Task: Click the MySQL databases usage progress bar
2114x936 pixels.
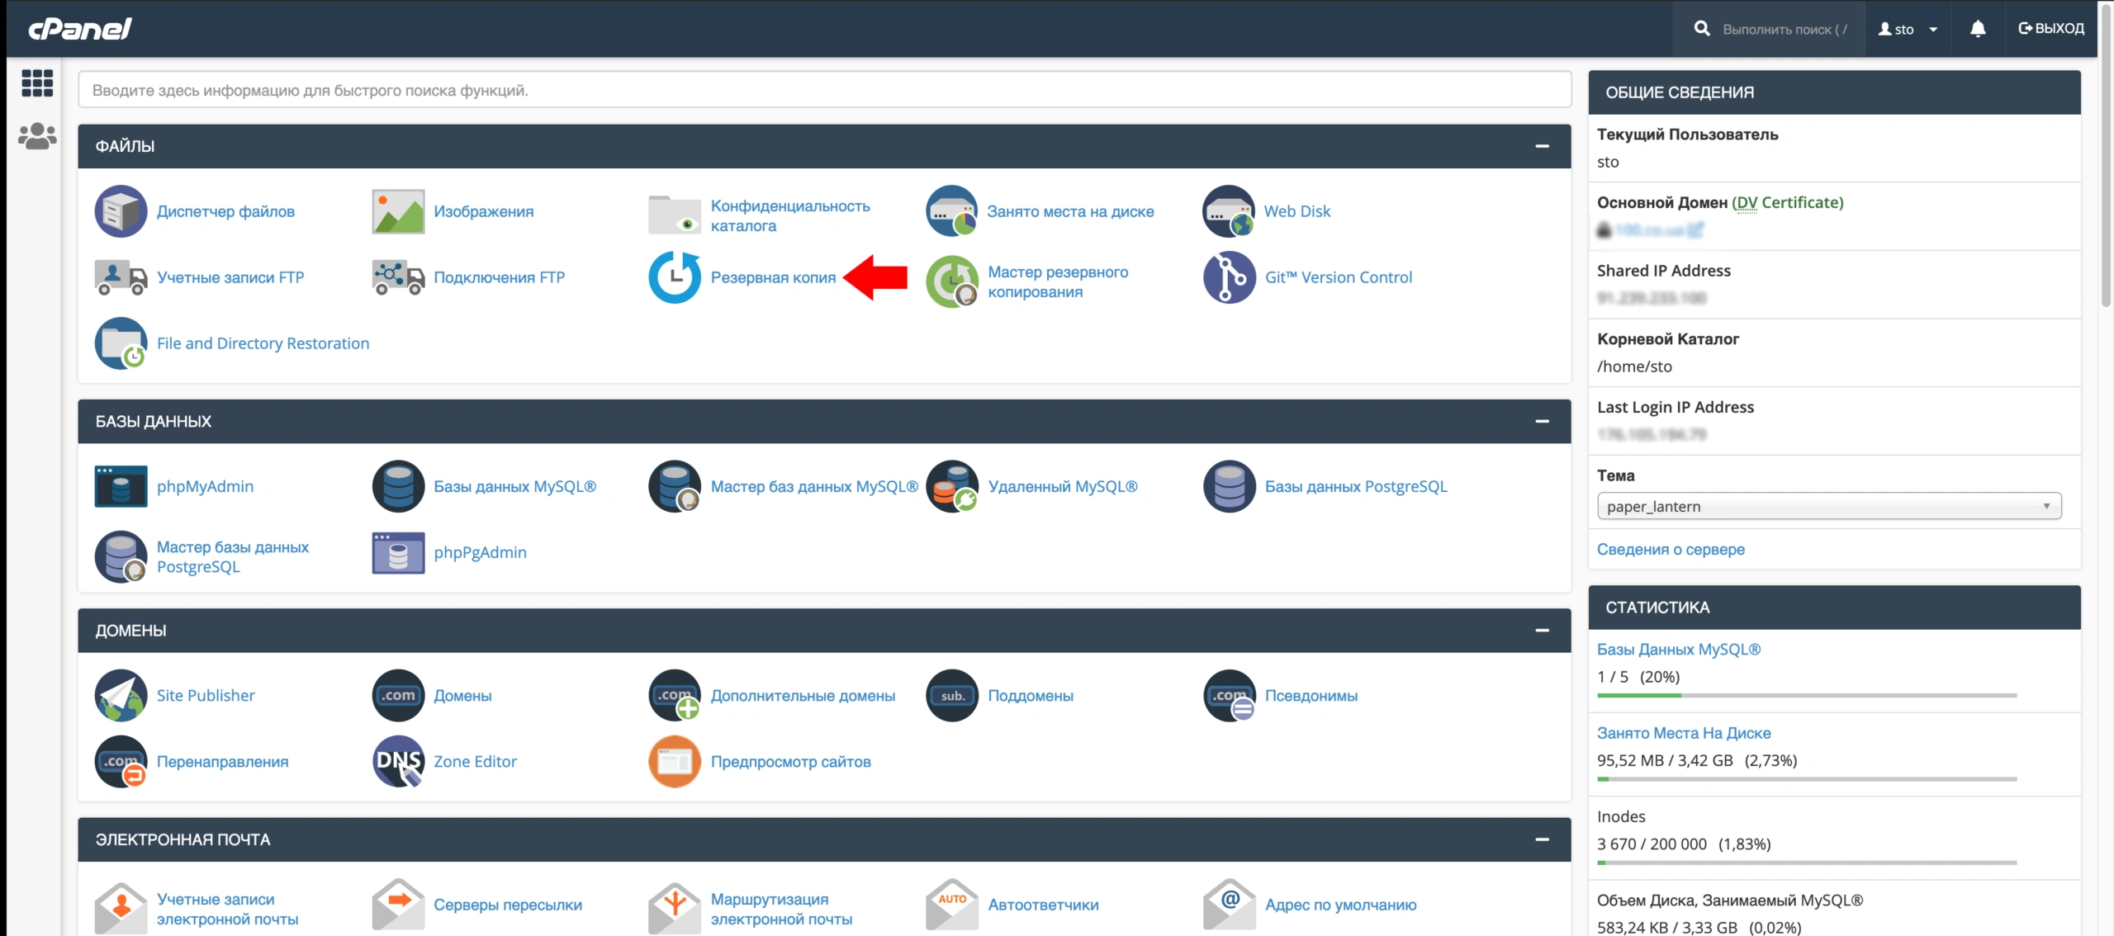Action: click(x=1807, y=696)
